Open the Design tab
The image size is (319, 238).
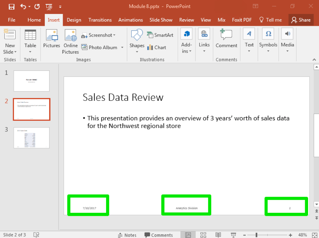point(74,20)
